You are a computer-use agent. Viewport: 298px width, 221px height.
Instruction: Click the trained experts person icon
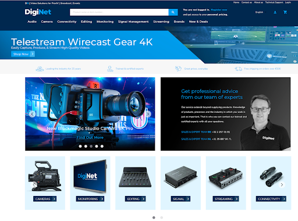(110, 69)
